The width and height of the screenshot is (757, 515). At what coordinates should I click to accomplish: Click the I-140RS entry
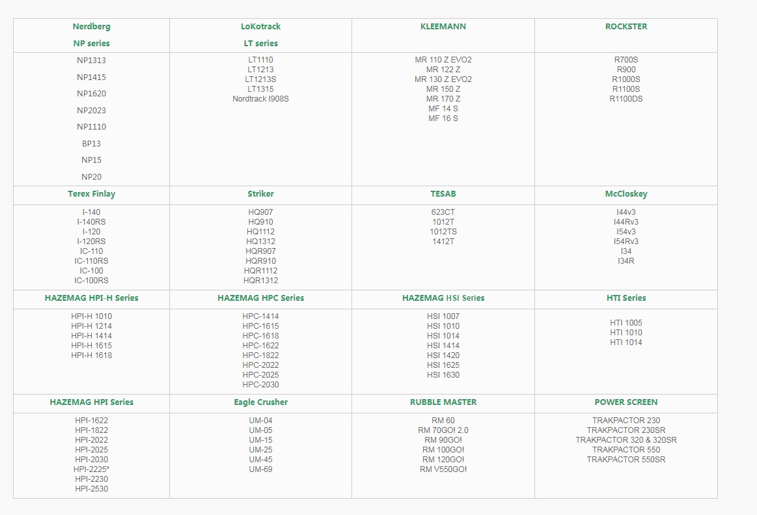tap(91, 222)
